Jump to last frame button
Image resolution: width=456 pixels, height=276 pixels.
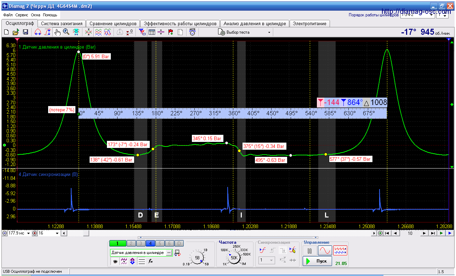point(432,233)
